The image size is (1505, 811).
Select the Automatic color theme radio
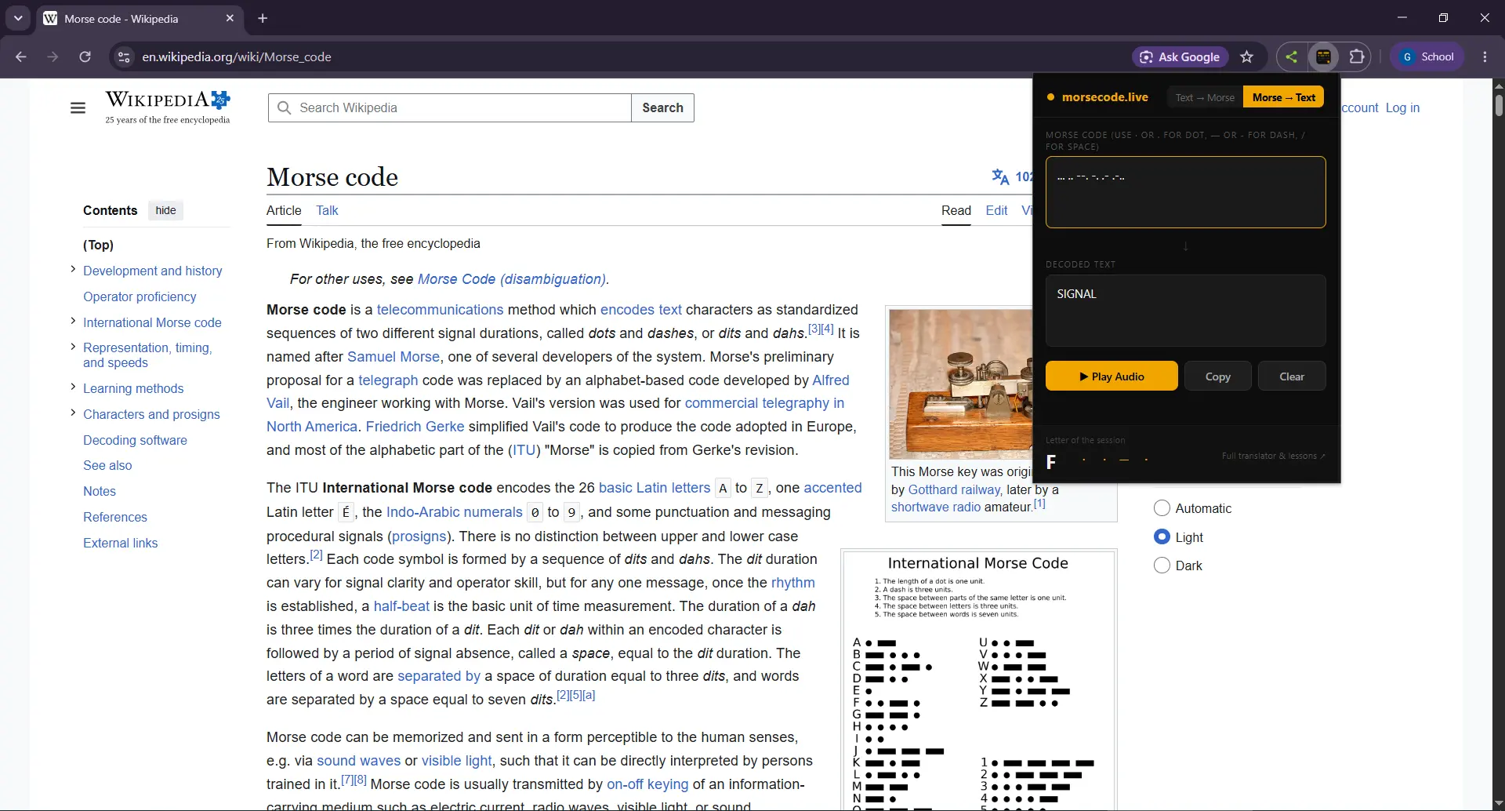tap(1162, 508)
